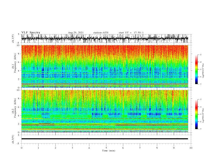
Task: Select the date text "Aug.29, 2021"
Action: pyautogui.click(x=76, y=33)
